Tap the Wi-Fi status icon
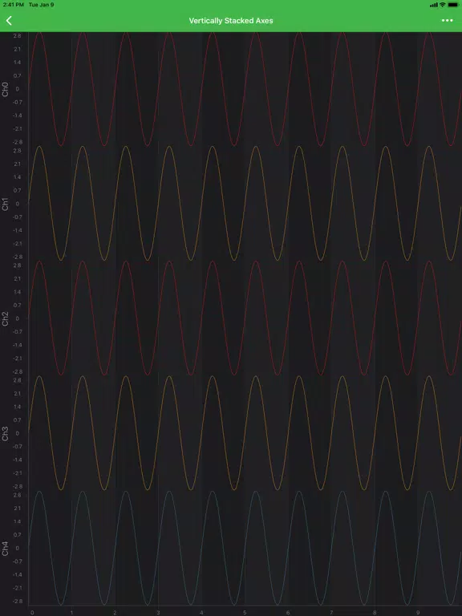This screenshot has width=462, height=616. (443, 5)
